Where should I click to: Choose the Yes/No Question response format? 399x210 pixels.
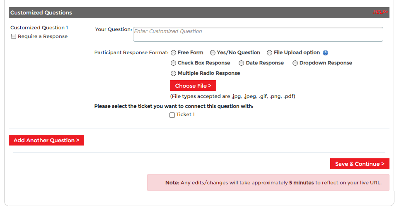point(213,53)
